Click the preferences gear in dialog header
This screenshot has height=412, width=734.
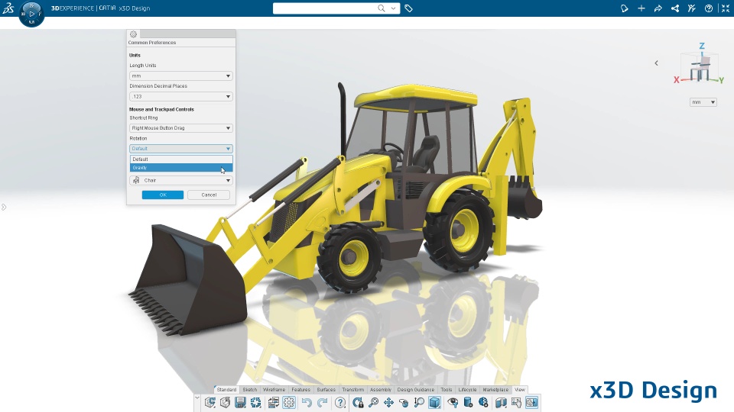click(x=133, y=34)
